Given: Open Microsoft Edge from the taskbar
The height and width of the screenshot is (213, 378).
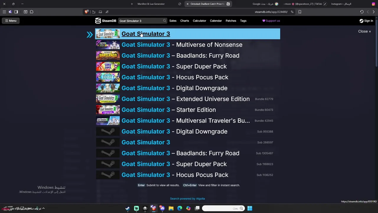Looking at the screenshot, I should pos(180,208).
